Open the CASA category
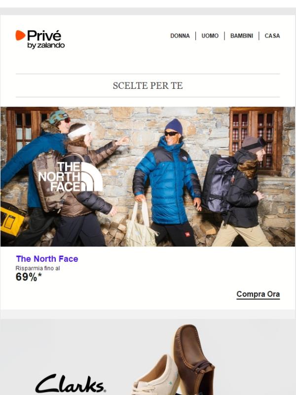This screenshot has height=395, width=296. [272, 36]
